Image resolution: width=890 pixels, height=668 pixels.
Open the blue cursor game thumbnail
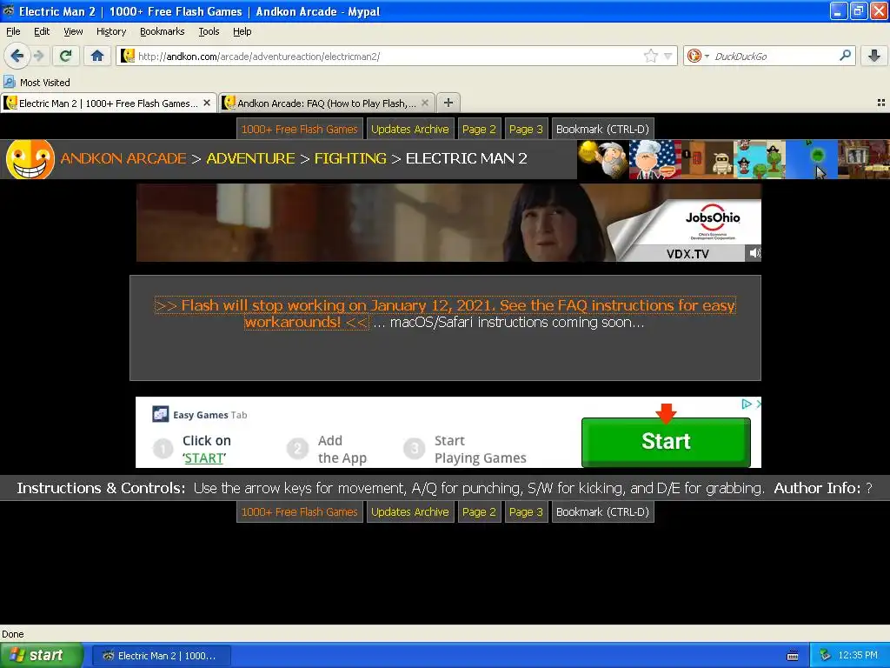click(x=812, y=159)
